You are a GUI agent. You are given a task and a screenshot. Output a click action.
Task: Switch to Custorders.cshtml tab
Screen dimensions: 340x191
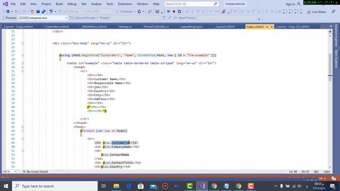(57, 27)
